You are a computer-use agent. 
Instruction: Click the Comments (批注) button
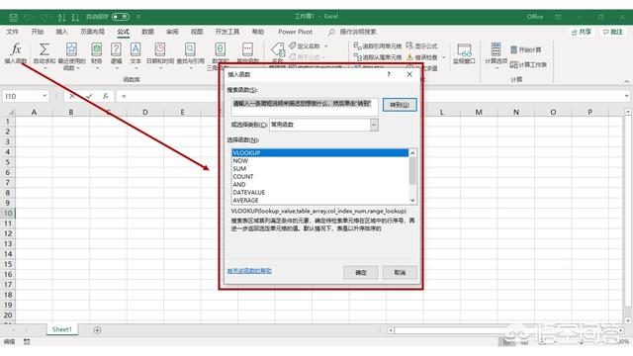click(x=613, y=32)
